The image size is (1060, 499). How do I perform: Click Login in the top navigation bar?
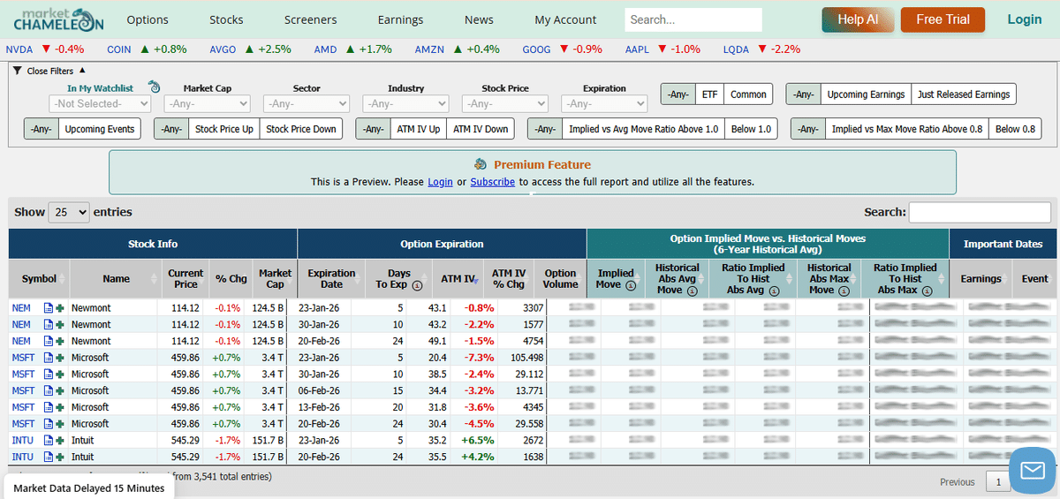pos(1025,19)
